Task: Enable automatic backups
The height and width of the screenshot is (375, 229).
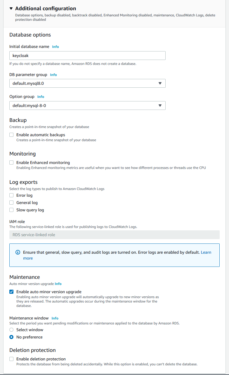Action: (11, 134)
